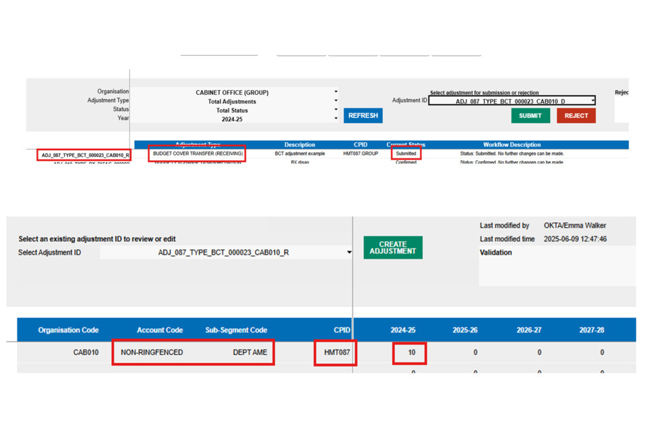The image size is (647, 431).
Task: Click the DEPT AME sub-segment code cell
Action: pyautogui.click(x=250, y=352)
